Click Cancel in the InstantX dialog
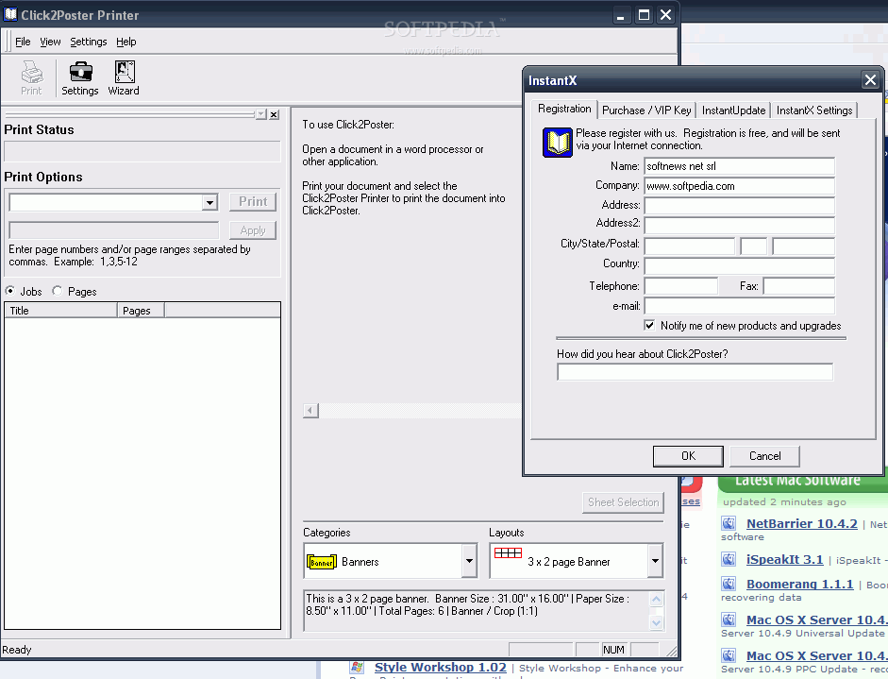Image resolution: width=888 pixels, height=679 pixels. [x=764, y=456]
